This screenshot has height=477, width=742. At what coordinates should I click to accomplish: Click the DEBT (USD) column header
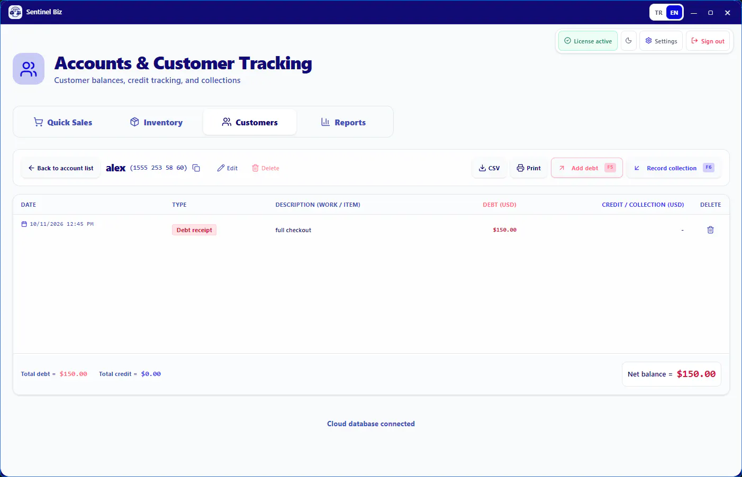[500, 205]
